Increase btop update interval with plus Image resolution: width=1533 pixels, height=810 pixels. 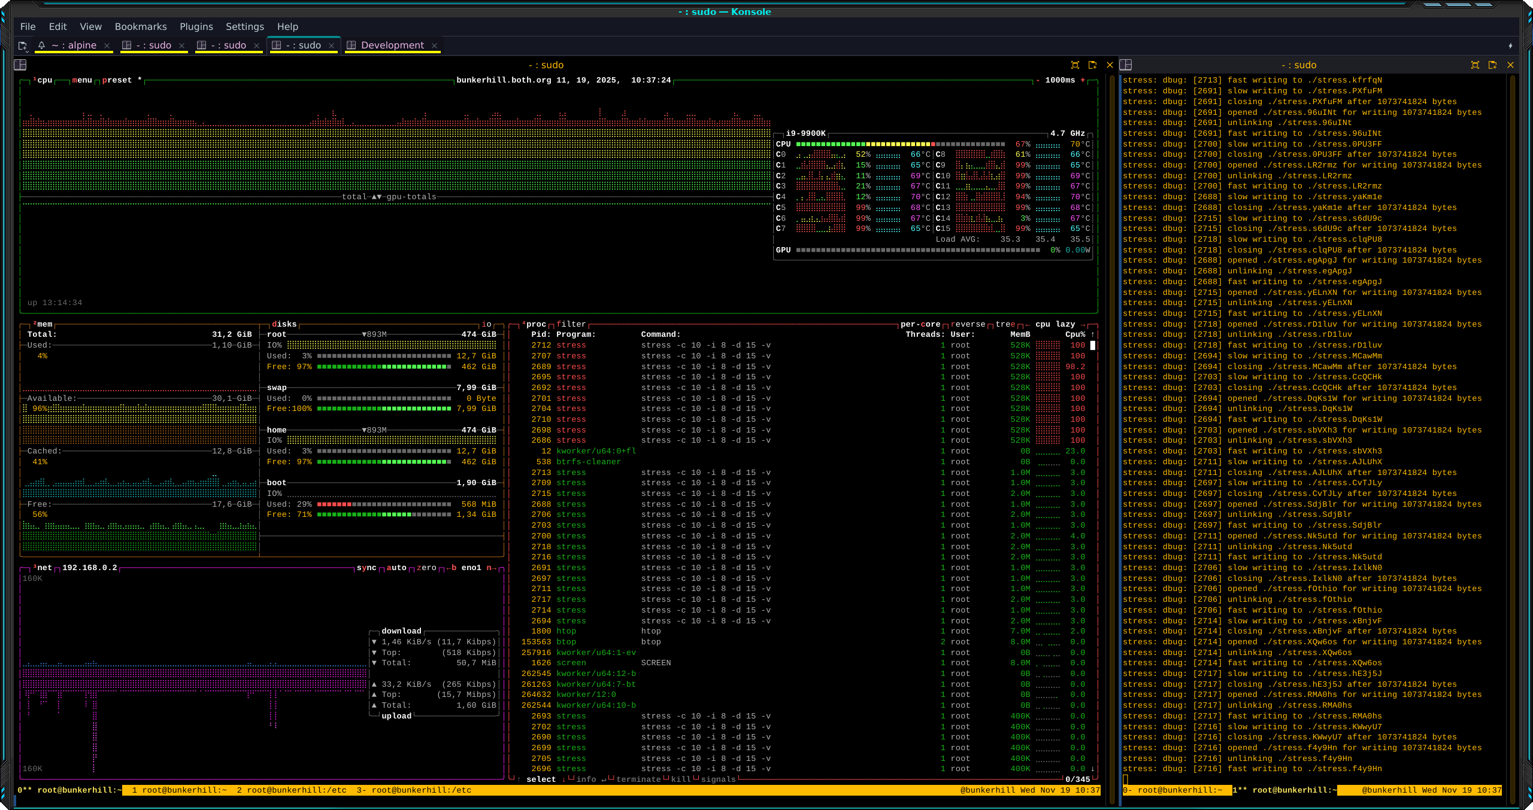1083,80
